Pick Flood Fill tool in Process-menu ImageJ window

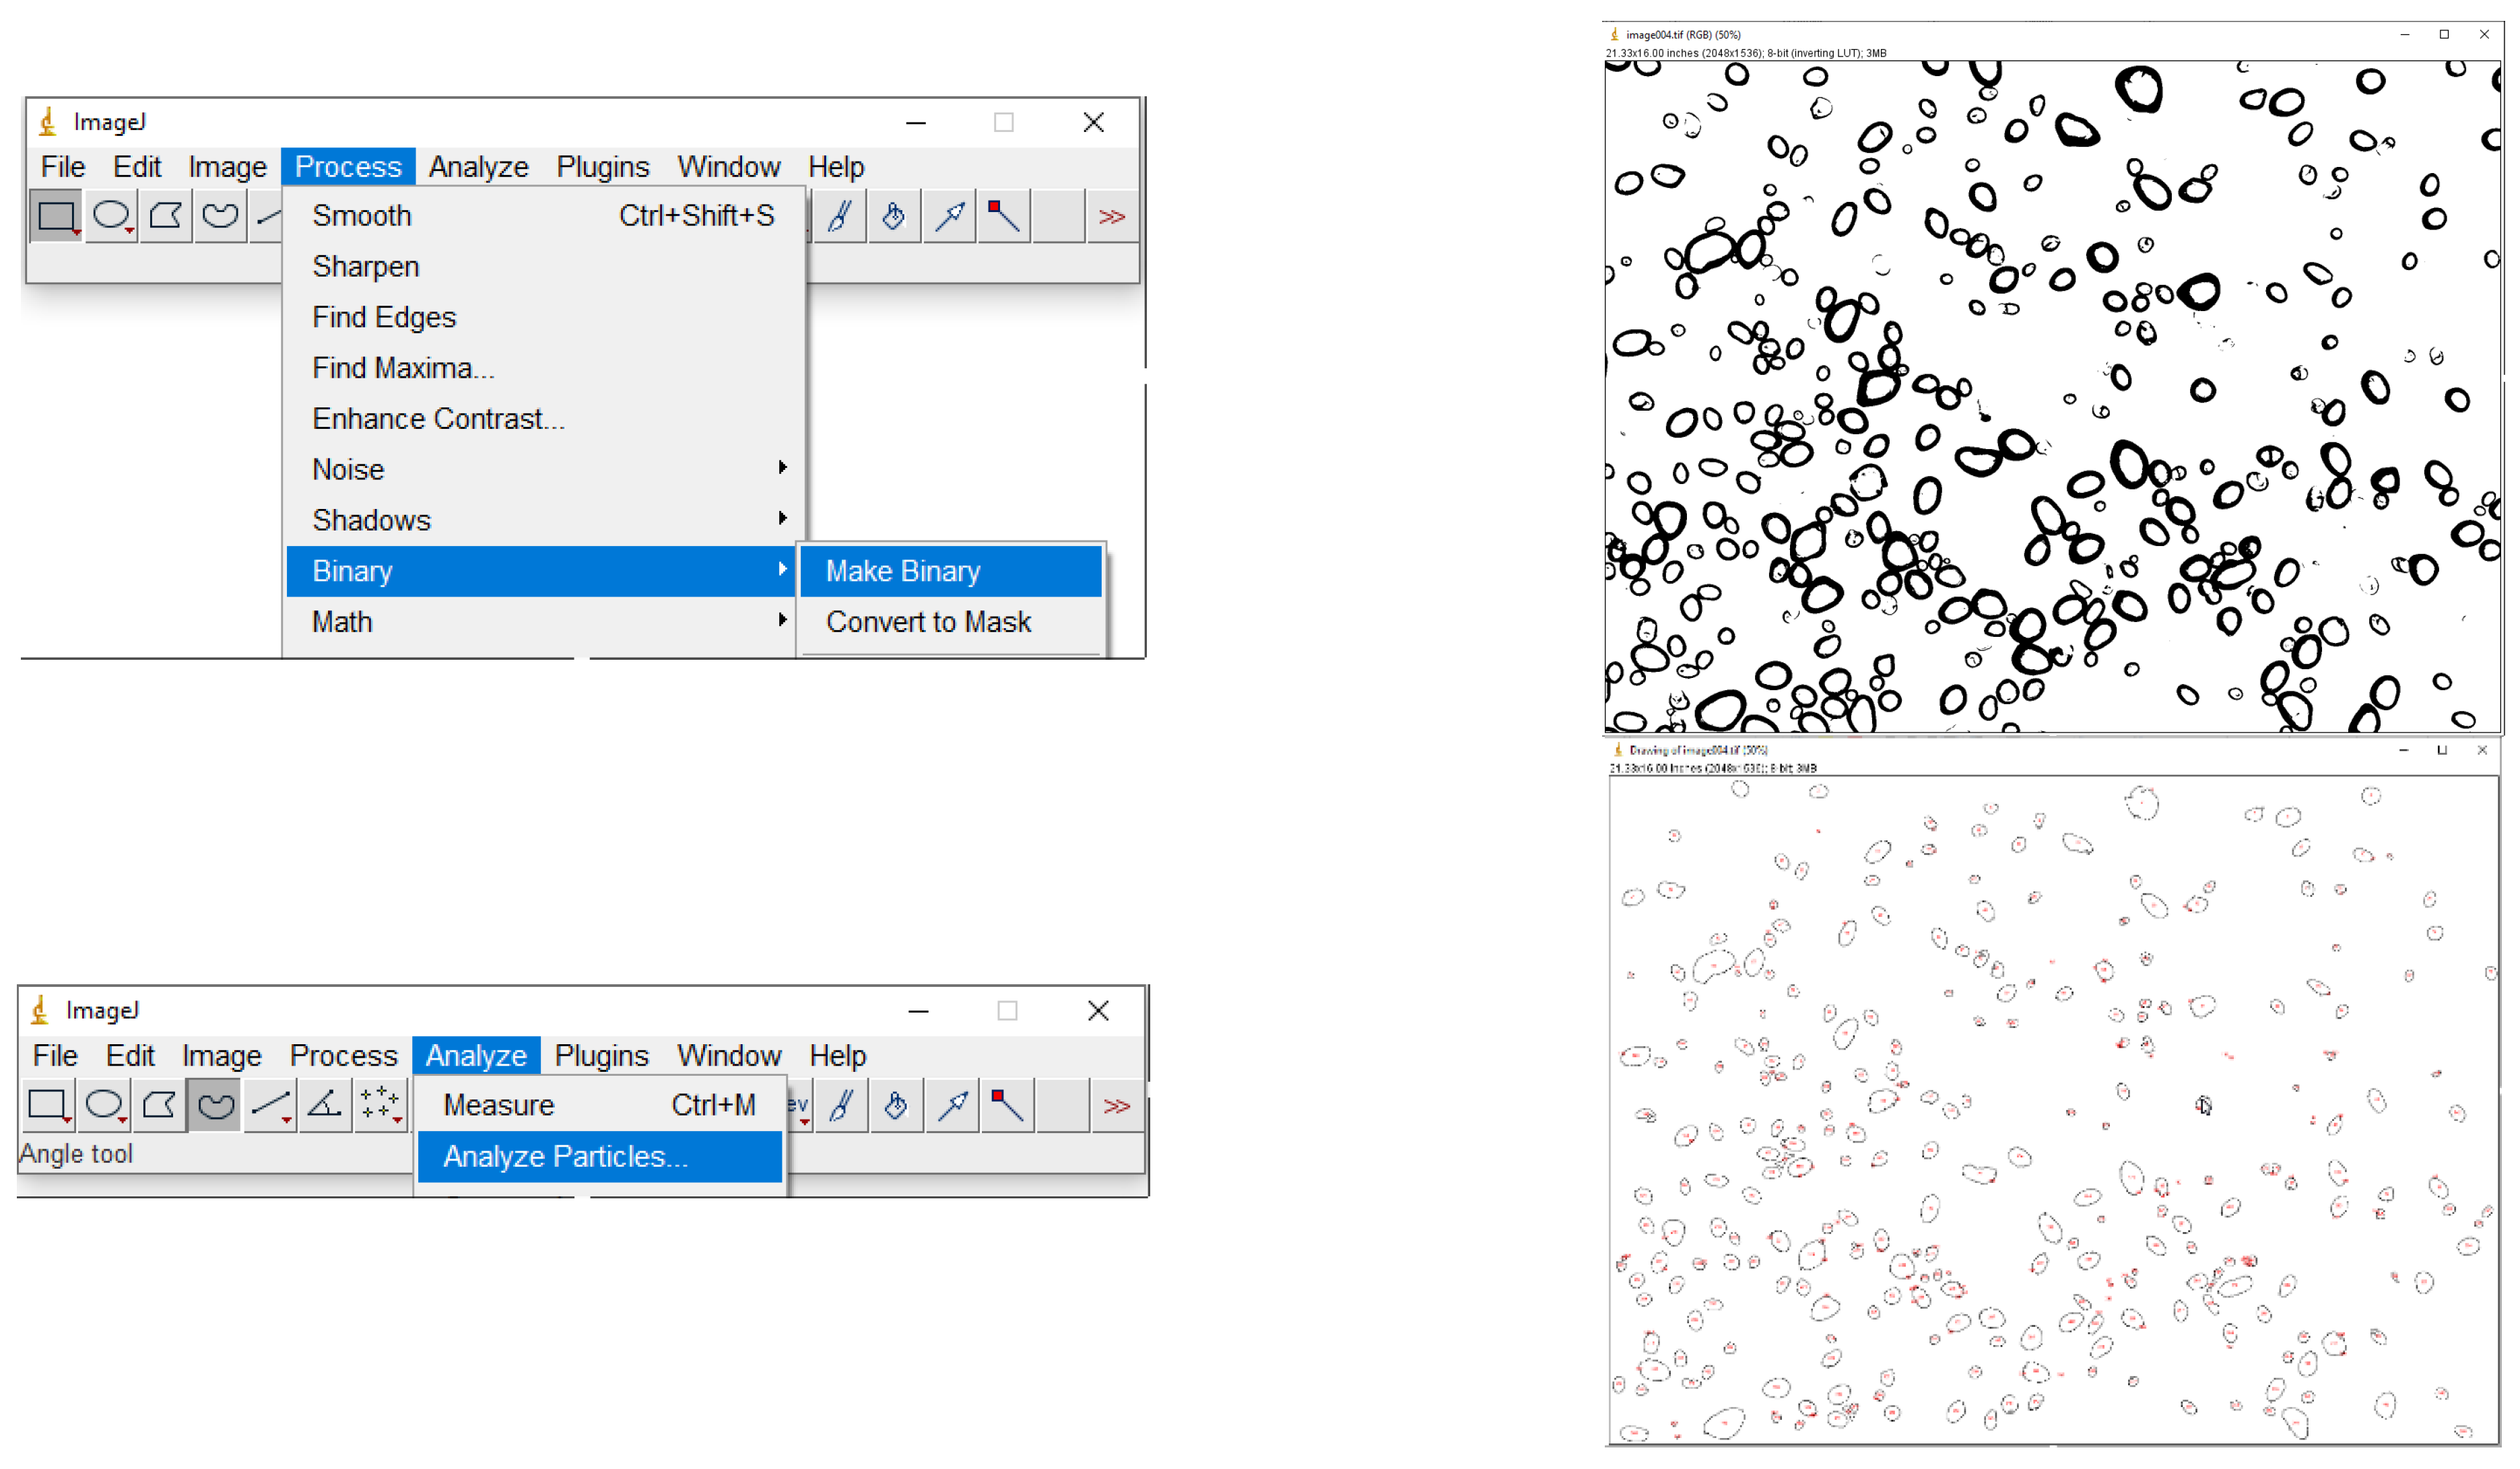(x=894, y=216)
